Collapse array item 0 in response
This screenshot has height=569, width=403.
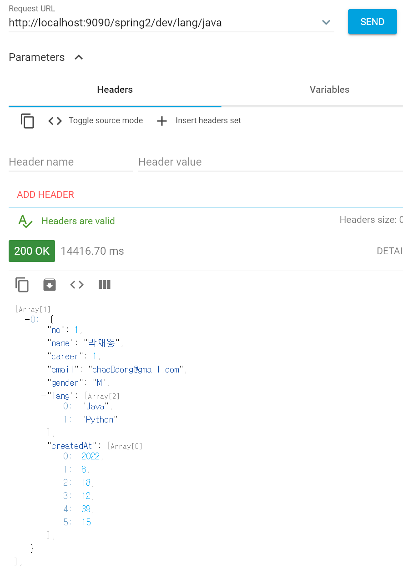[x=27, y=319]
